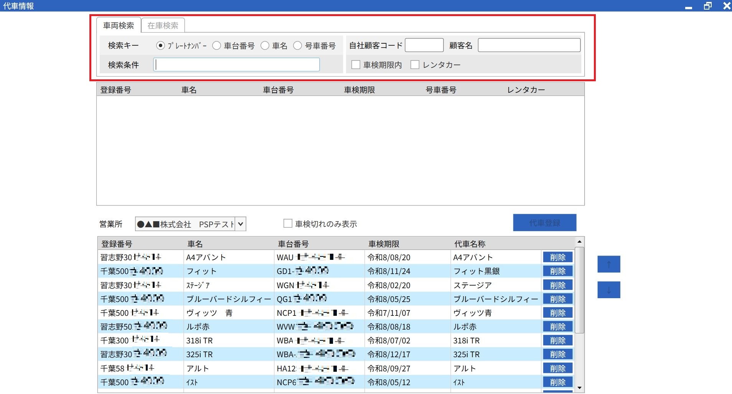This screenshot has width=732, height=394.
Task: Select the 令和8/07/02 inspection date cell
Action: (407, 340)
